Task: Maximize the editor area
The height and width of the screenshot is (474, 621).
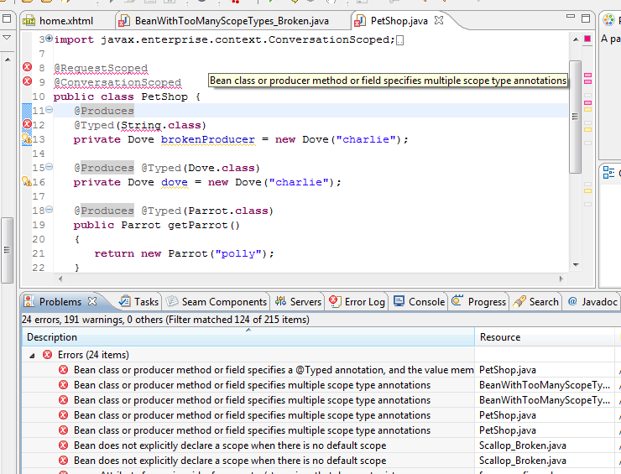Action: [x=586, y=18]
